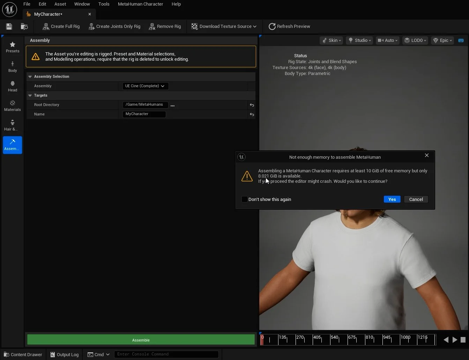Open the Skin viewport dropdown

(331, 40)
